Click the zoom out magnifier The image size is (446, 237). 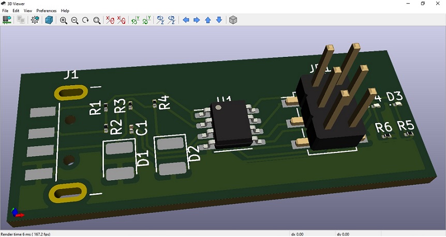(75, 20)
